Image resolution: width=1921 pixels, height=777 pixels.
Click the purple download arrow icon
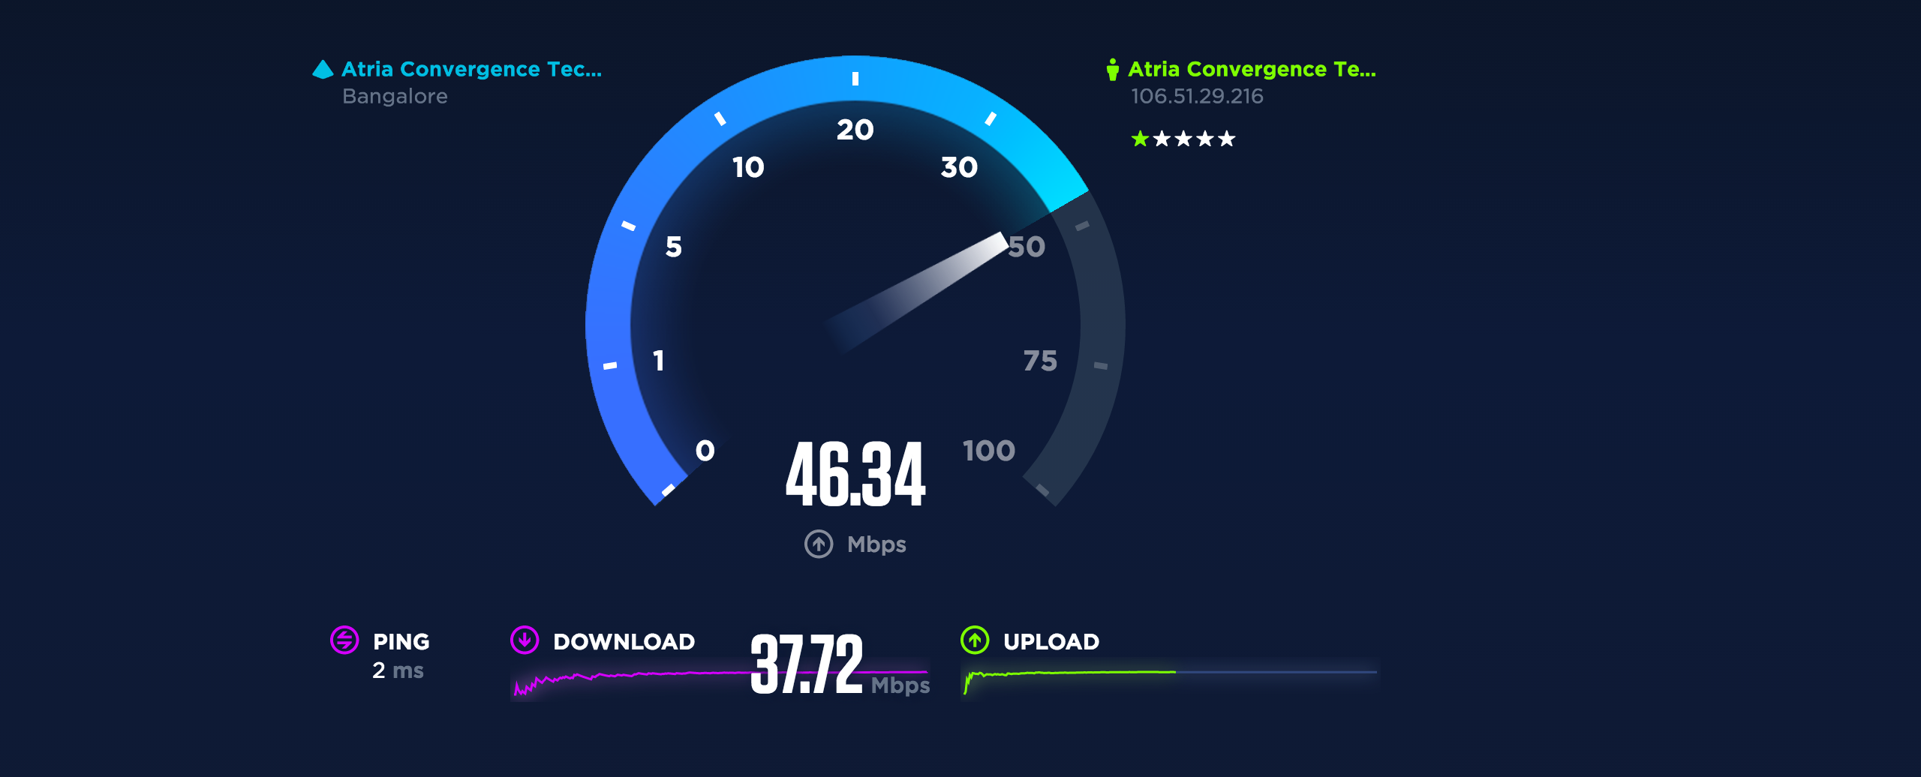click(525, 640)
